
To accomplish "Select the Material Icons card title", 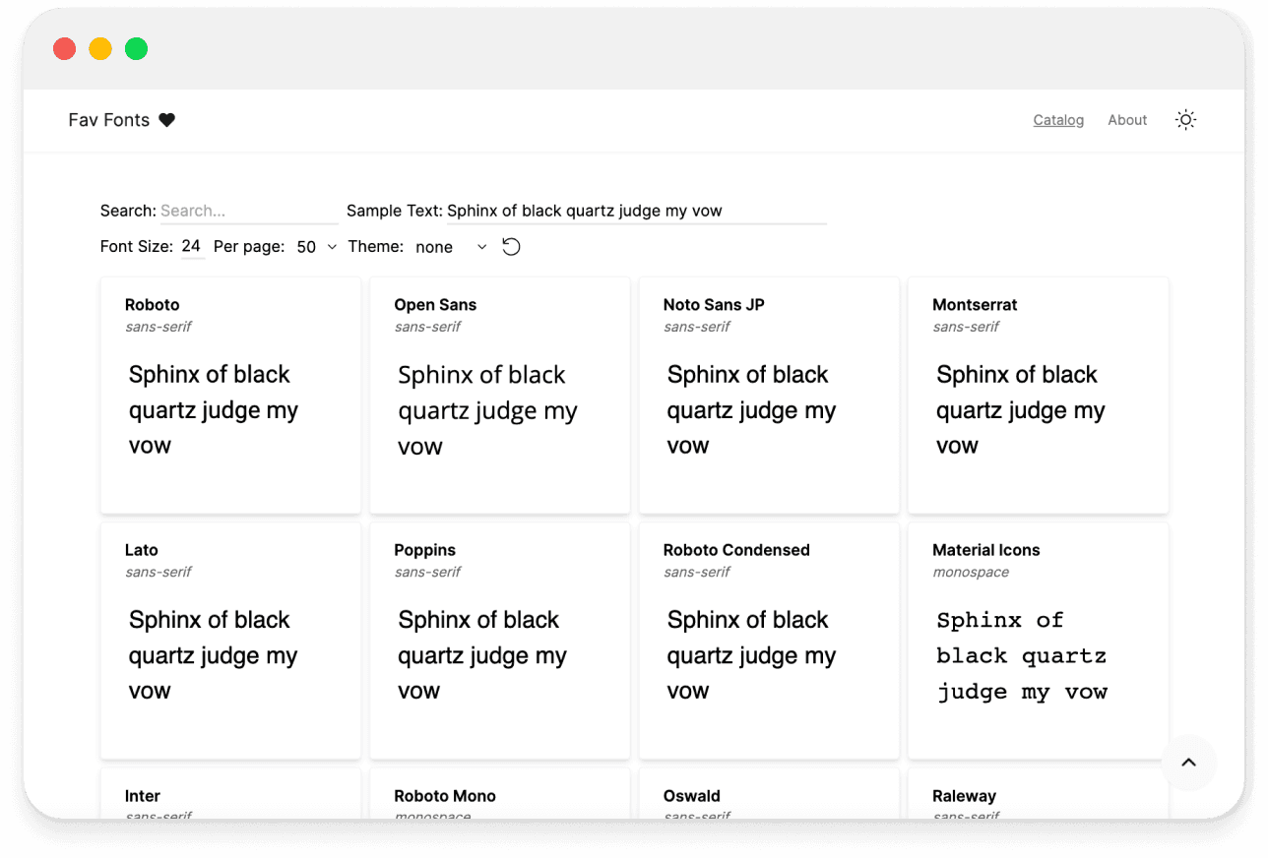I will pyautogui.click(x=986, y=550).
